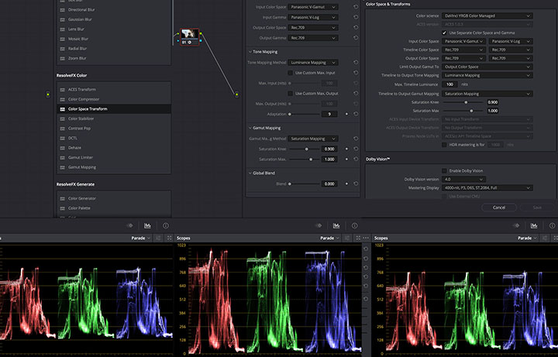The width and height of the screenshot is (558, 357).
Task: Click the scopes icon above the middle panel
Action: coord(337,225)
